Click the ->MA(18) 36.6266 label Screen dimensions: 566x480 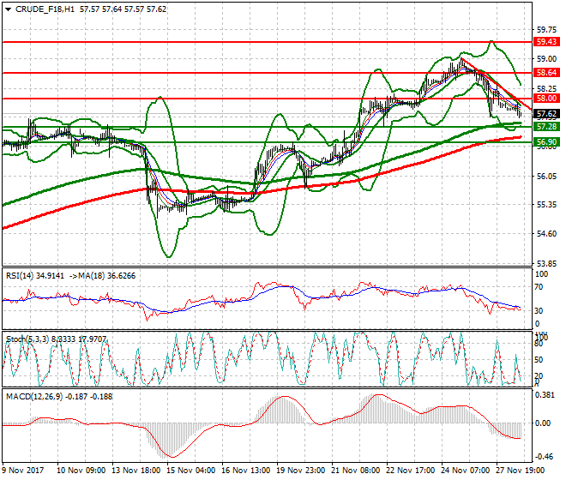(102, 276)
